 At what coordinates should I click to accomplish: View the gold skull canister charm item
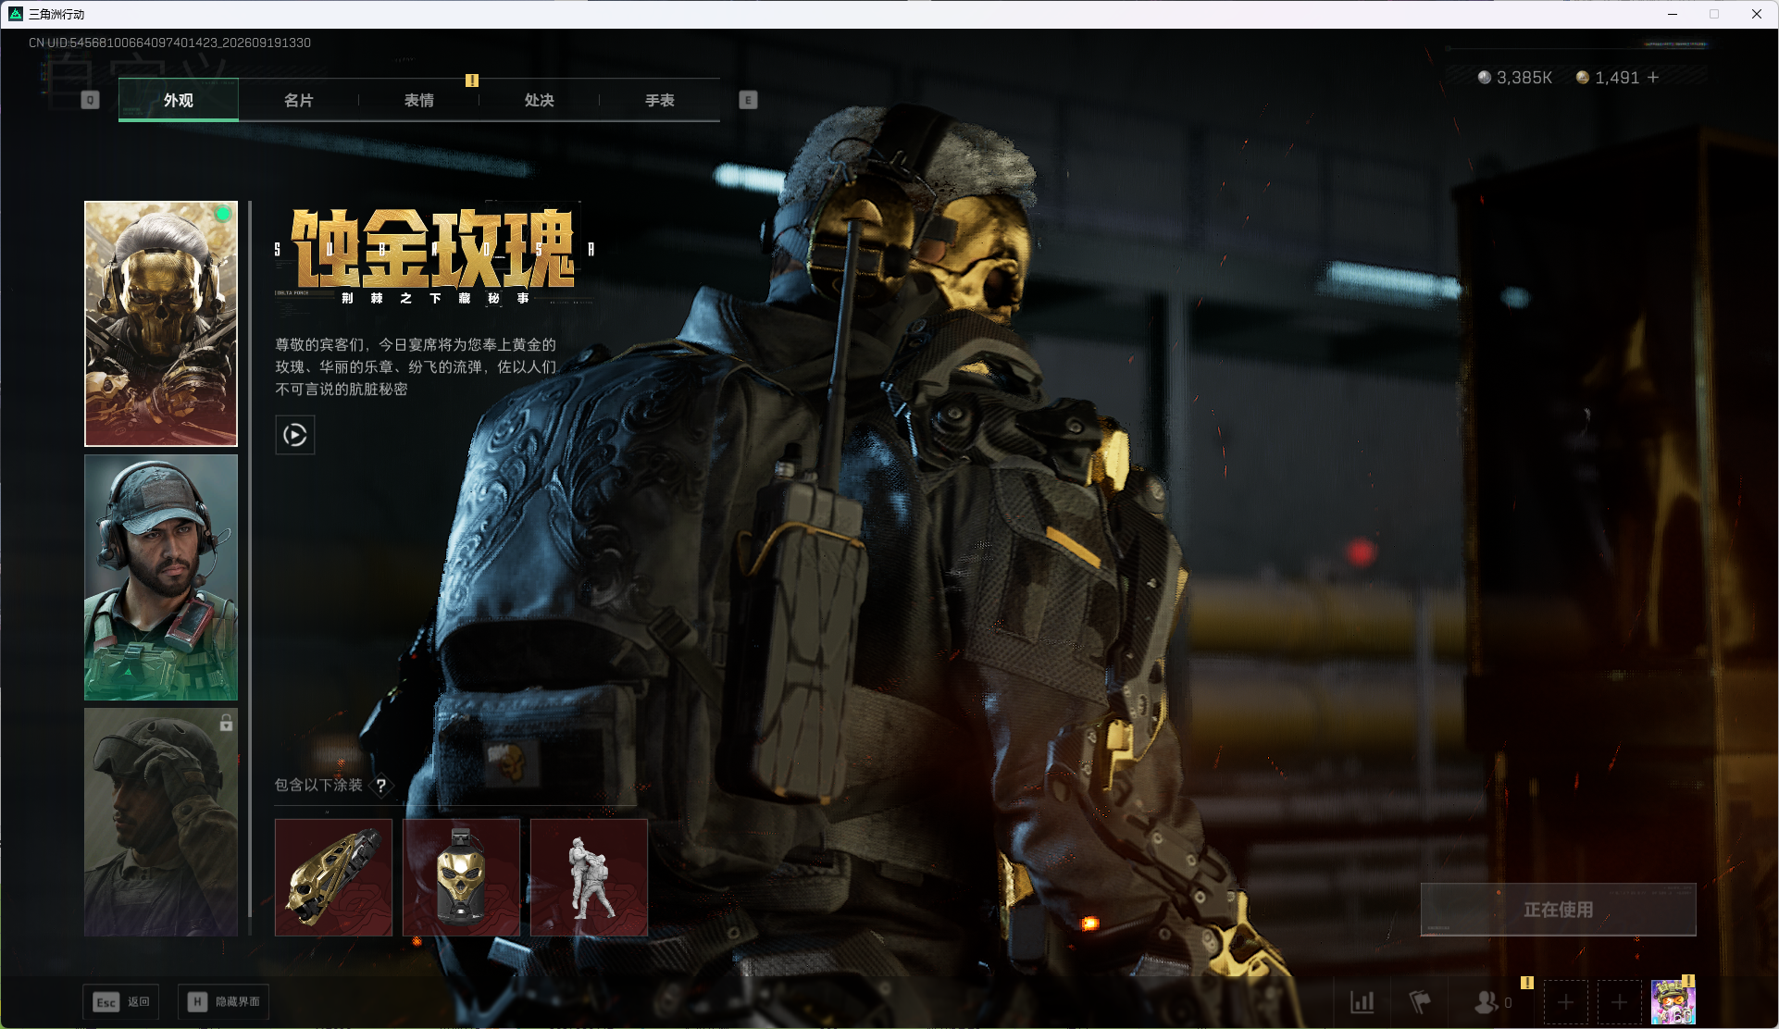coord(461,877)
